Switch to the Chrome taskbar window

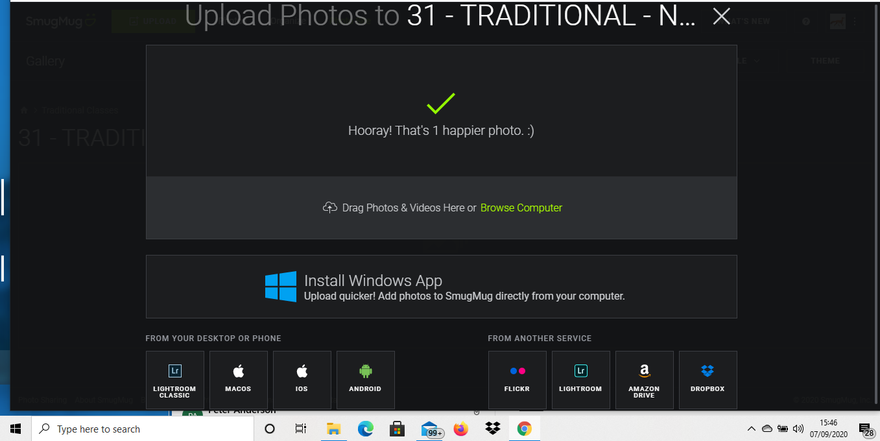[525, 429]
